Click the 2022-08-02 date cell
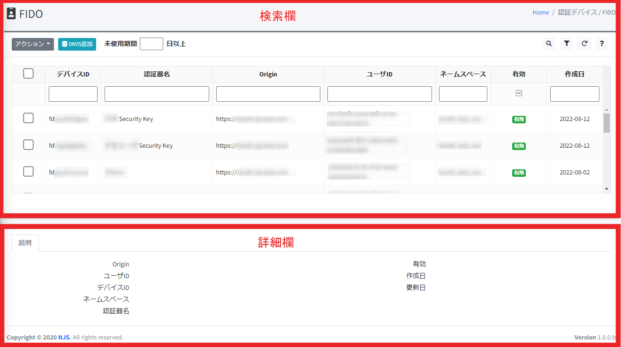The image size is (621, 347). pyautogui.click(x=575, y=172)
